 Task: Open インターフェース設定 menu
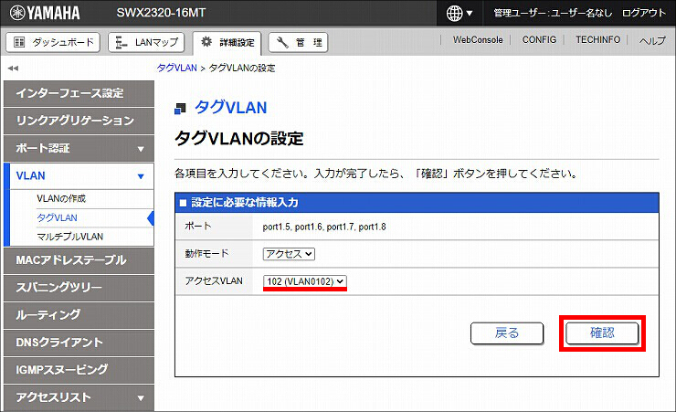tap(79, 93)
